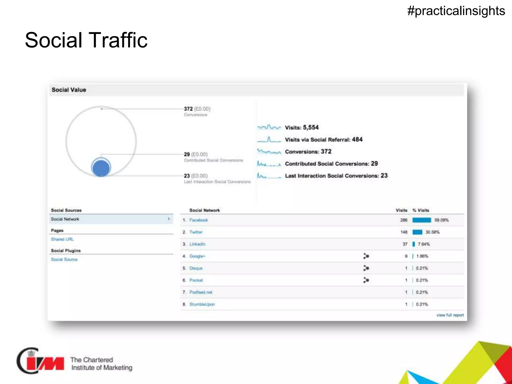This screenshot has width=512, height=384.
Task: Open the Shared URL link under Pages
Action: tap(62, 239)
